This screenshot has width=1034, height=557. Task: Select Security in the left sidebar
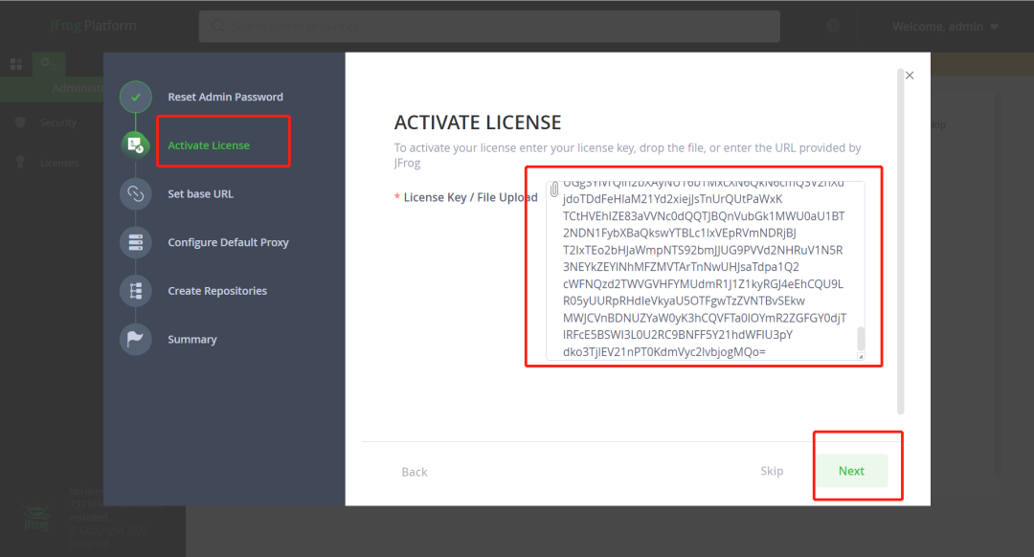[x=57, y=123]
